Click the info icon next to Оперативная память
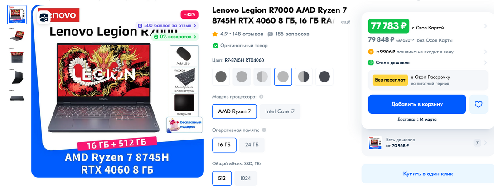 (x=264, y=130)
